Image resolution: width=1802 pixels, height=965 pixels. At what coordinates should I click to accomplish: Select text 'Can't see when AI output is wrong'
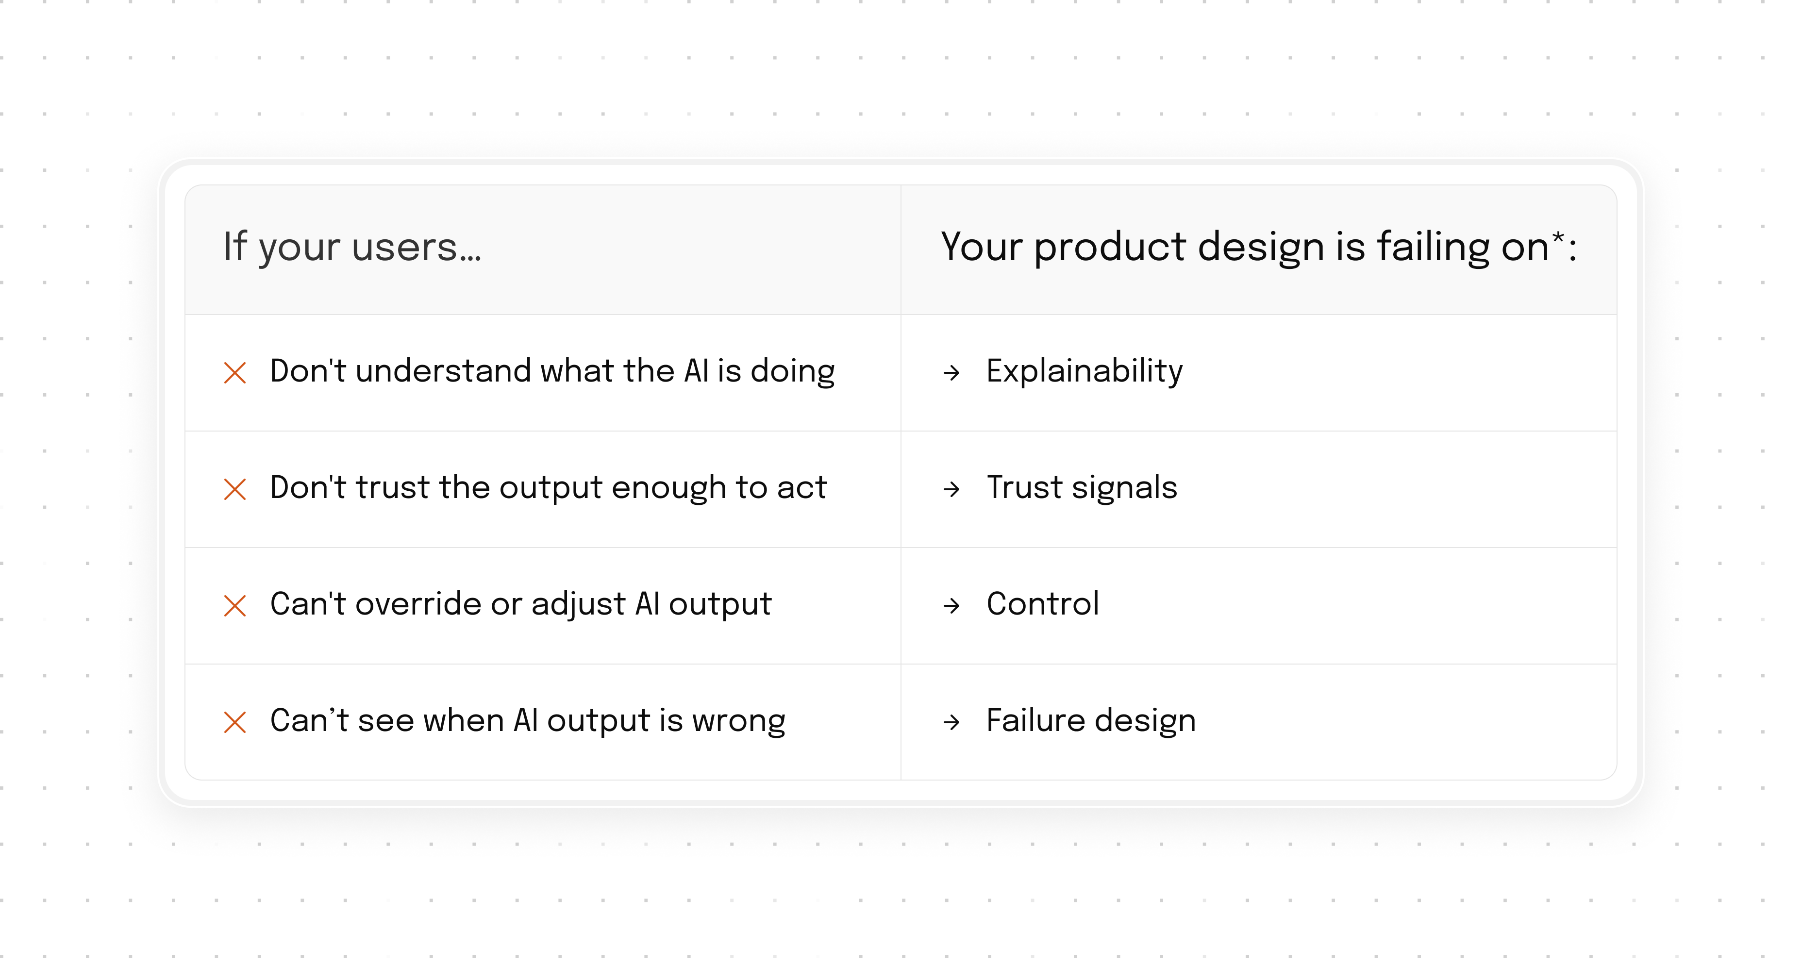pyautogui.click(x=528, y=721)
